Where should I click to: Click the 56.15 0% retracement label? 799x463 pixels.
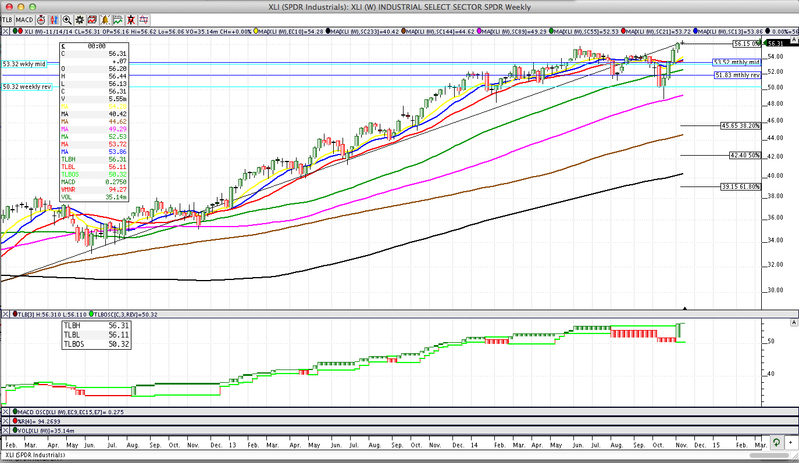click(747, 44)
